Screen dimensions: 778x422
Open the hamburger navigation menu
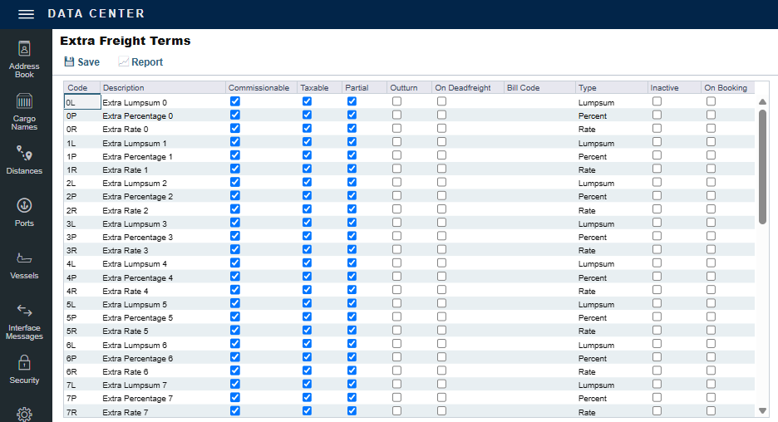(26, 14)
